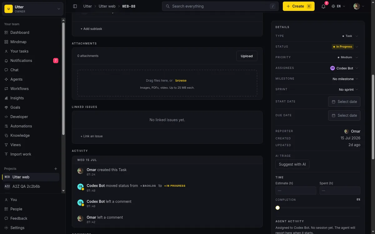The image size is (375, 234).
Task: Open the user avatar account menu
Action: [359, 6]
